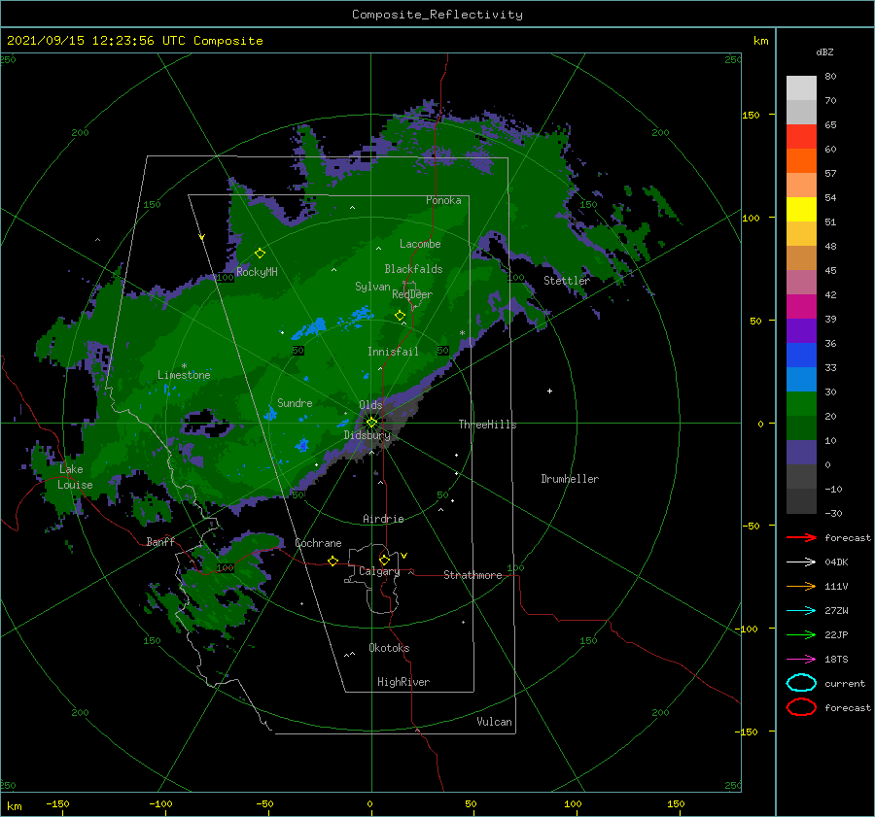The height and width of the screenshot is (817, 875).
Task: Click yellow diamond marker near RedDeer
Action: 401,316
